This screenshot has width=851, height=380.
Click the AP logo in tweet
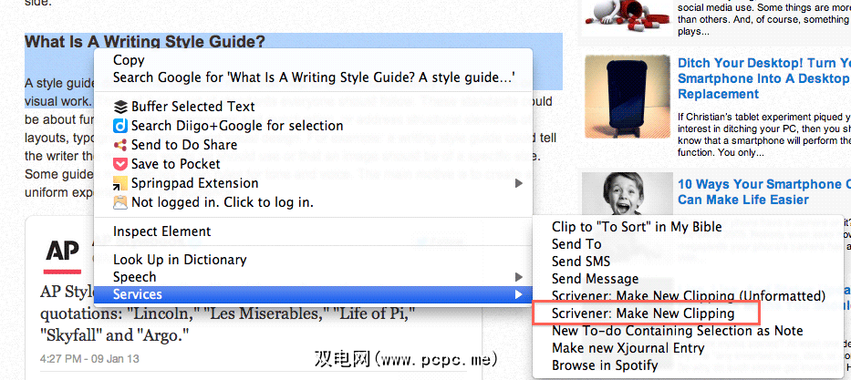point(62,255)
